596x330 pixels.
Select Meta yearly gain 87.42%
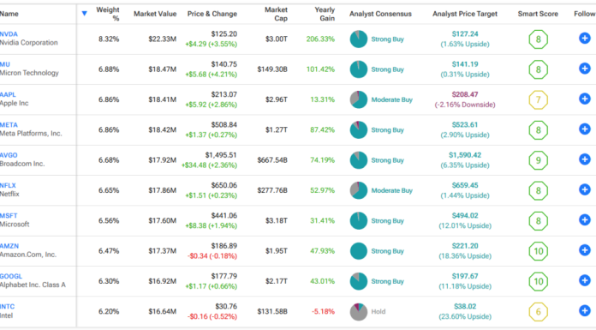tap(322, 129)
